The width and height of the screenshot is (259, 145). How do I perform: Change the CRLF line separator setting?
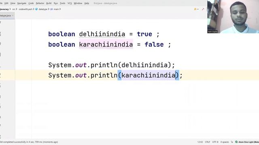tap(208, 142)
